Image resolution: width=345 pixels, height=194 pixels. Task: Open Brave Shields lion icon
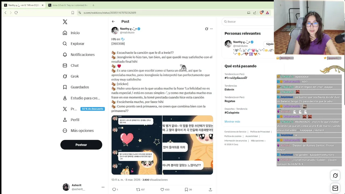click(261, 13)
